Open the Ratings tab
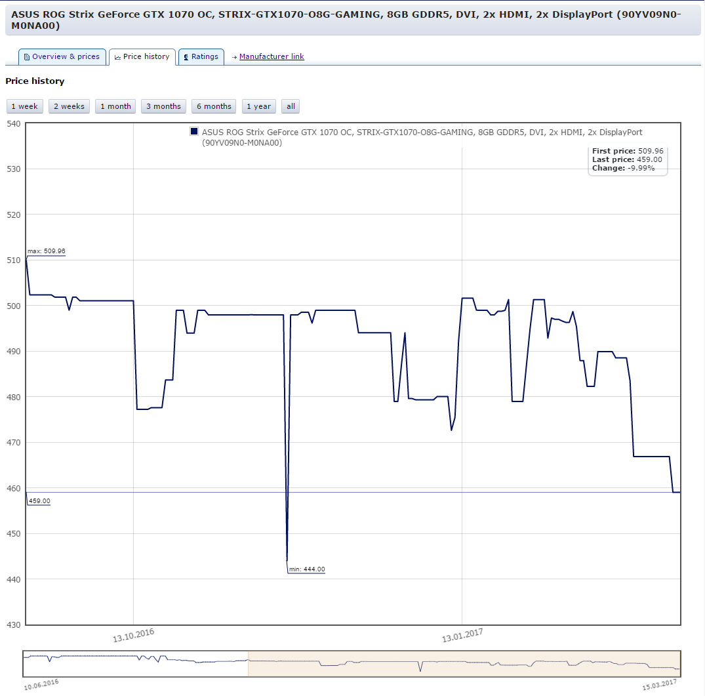Image resolution: width=705 pixels, height=696 pixels. [201, 56]
